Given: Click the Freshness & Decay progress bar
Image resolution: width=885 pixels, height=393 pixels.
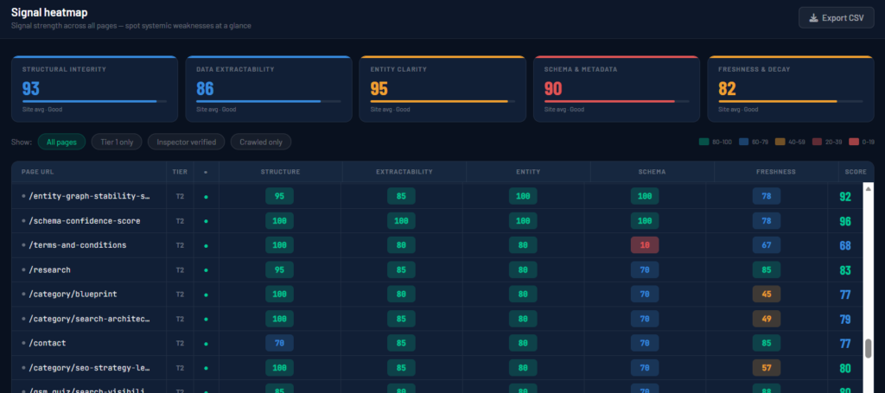Looking at the screenshot, I should (x=791, y=102).
